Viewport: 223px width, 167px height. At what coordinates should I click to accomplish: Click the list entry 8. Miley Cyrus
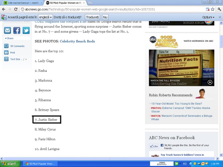click(x=45, y=129)
